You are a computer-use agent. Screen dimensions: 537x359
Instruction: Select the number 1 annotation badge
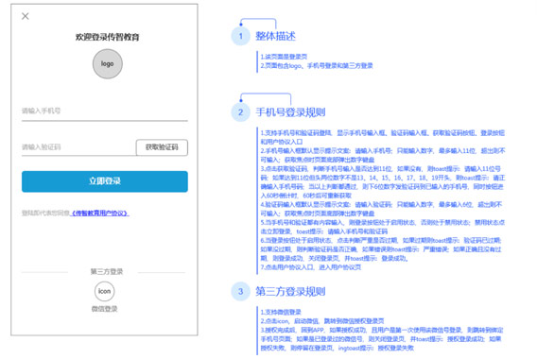click(x=241, y=36)
